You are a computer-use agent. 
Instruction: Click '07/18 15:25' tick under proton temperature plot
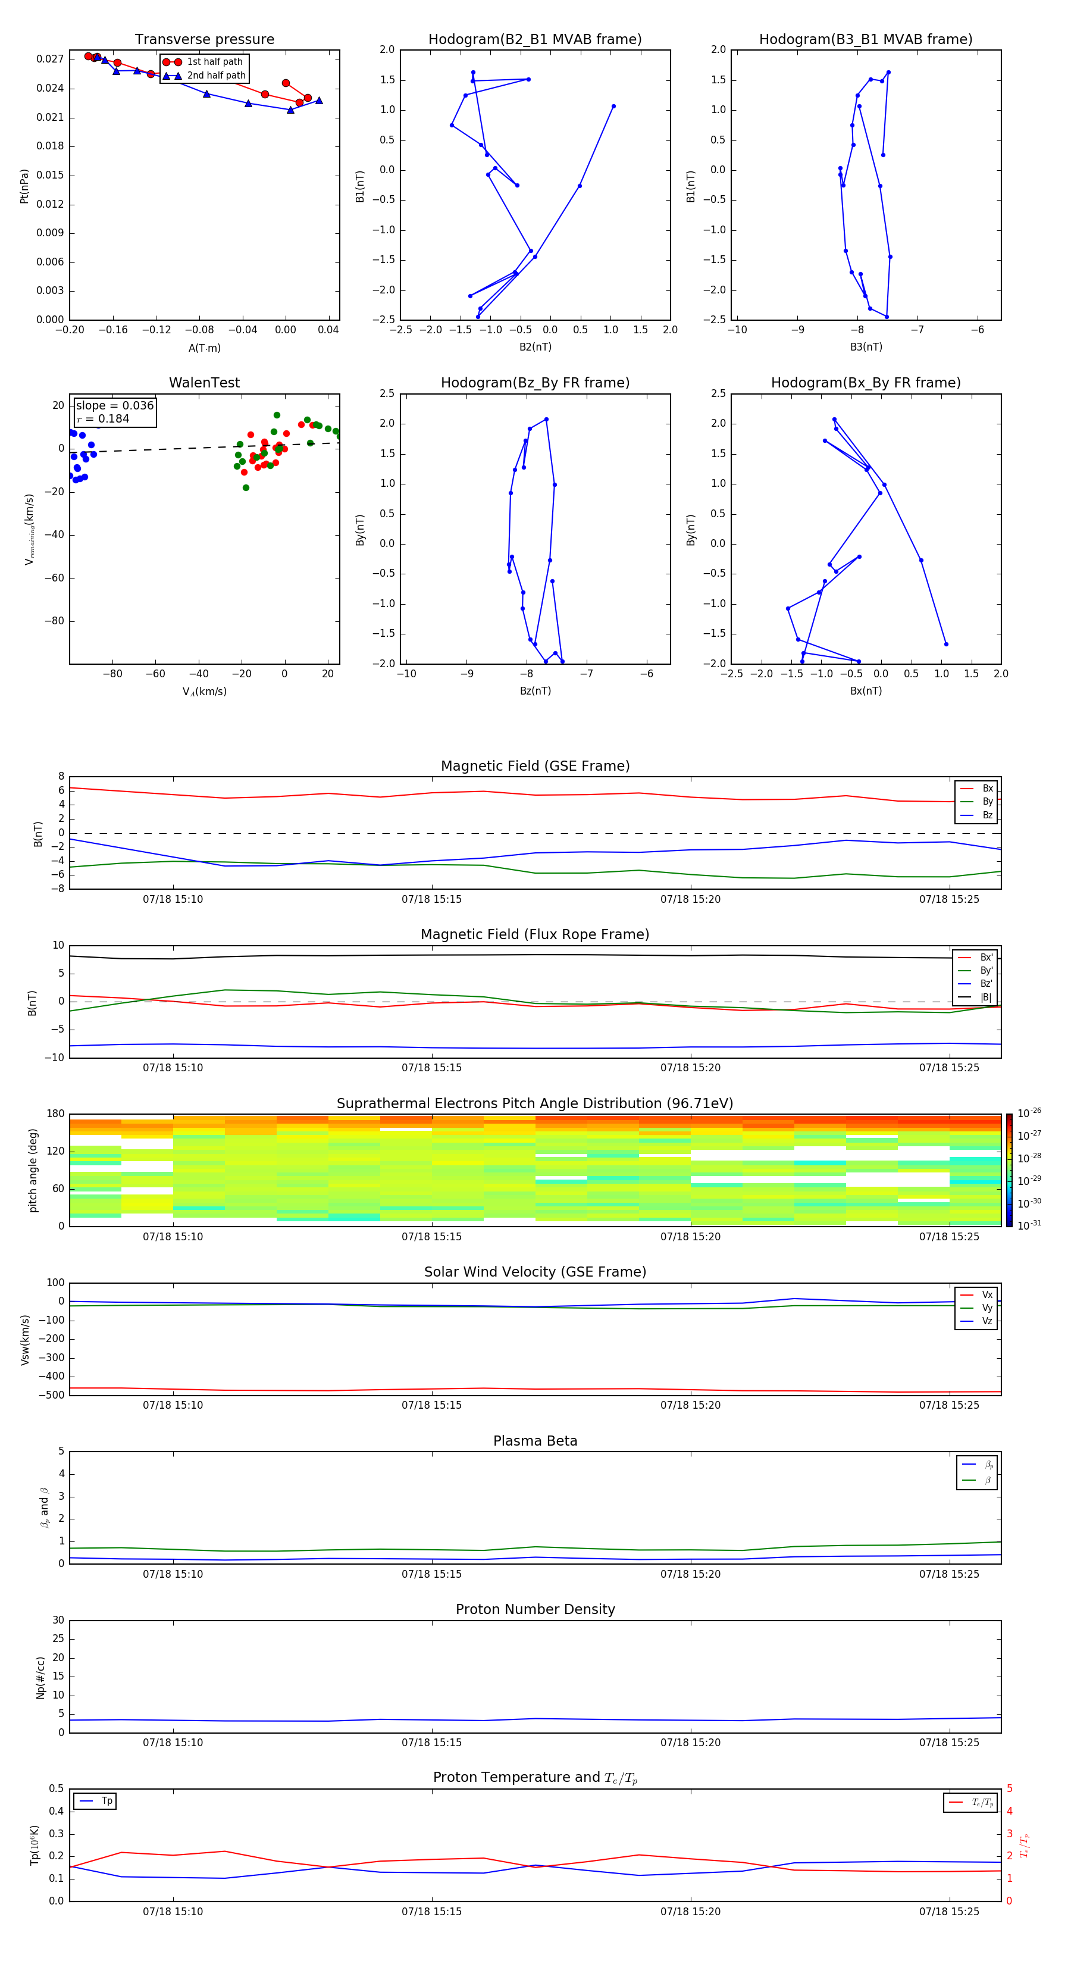pyautogui.click(x=949, y=1912)
